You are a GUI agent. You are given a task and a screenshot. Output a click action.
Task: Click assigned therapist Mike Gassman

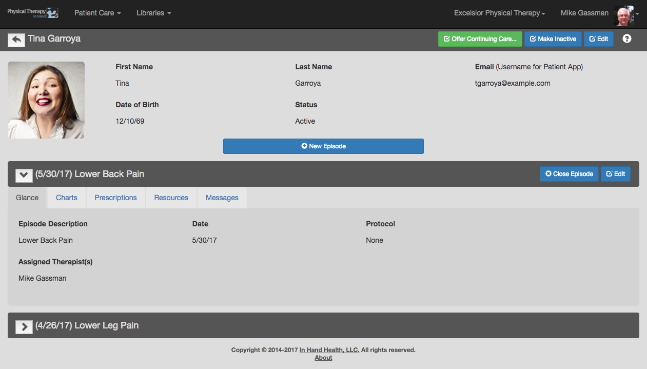pos(43,278)
